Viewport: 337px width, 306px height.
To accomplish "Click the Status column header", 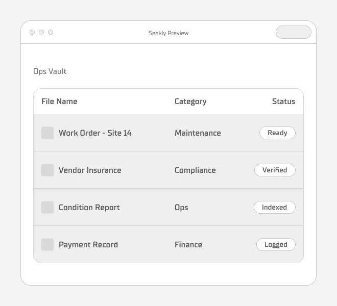I will [x=283, y=101].
